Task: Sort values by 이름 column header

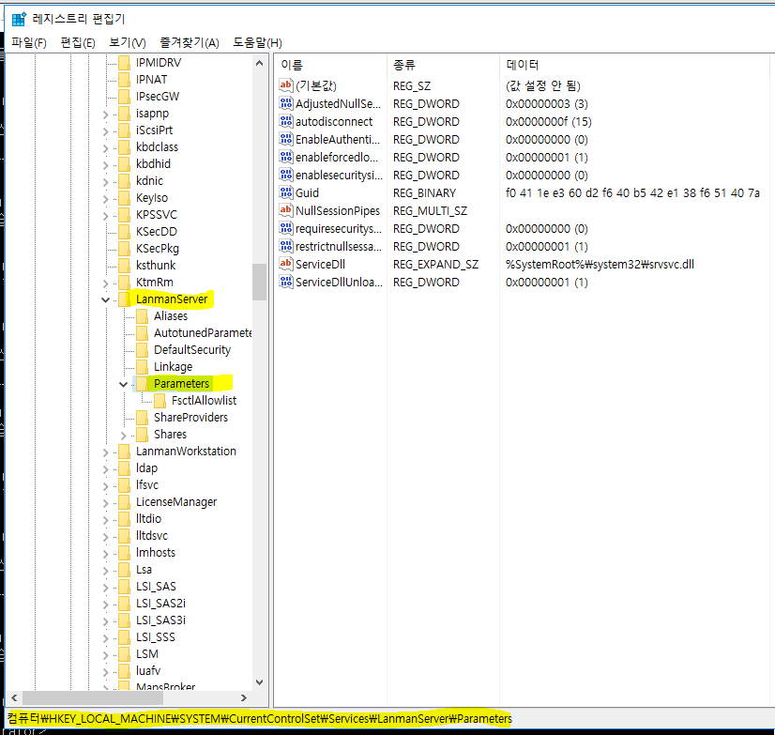Action: coord(330,65)
